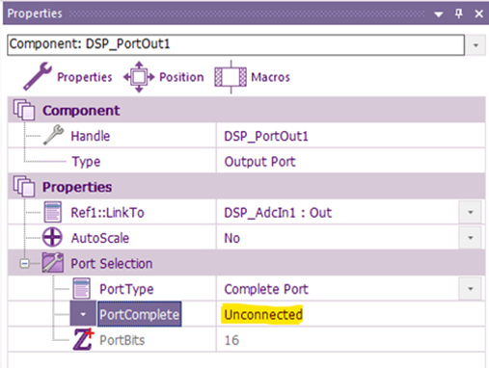The width and height of the screenshot is (489, 368).
Task: Close the Properties panel
Action: click(x=479, y=13)
